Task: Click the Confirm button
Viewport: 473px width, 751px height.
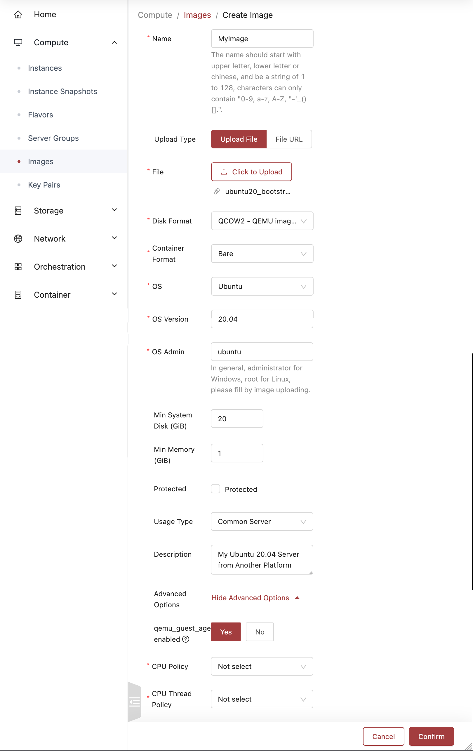Action: click(x=431, y=736)
